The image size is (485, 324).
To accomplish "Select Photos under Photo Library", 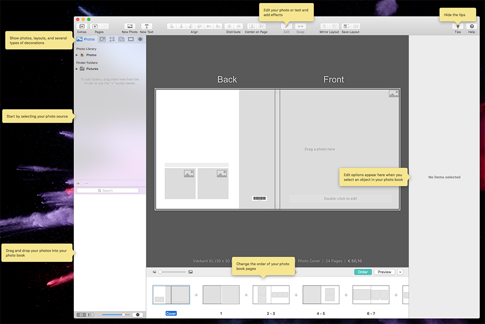I will pyautogui.click(x=91, y=55).
